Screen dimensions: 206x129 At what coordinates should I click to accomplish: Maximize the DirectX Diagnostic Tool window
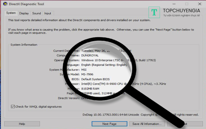187,4
